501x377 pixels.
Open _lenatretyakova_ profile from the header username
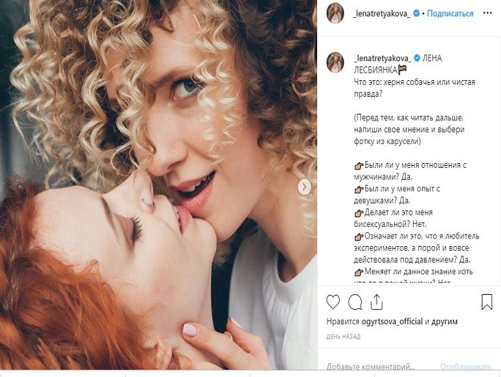click(381, 14)
